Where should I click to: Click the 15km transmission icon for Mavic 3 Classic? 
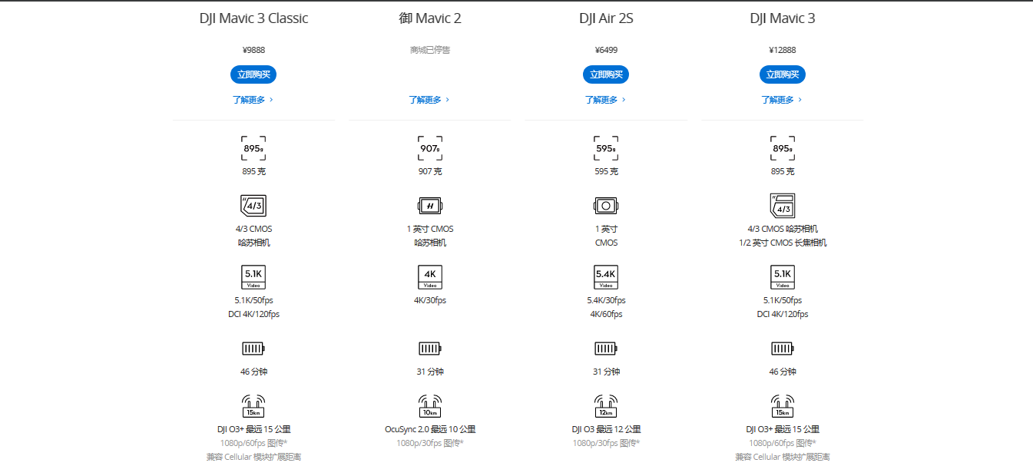(253, 405)
